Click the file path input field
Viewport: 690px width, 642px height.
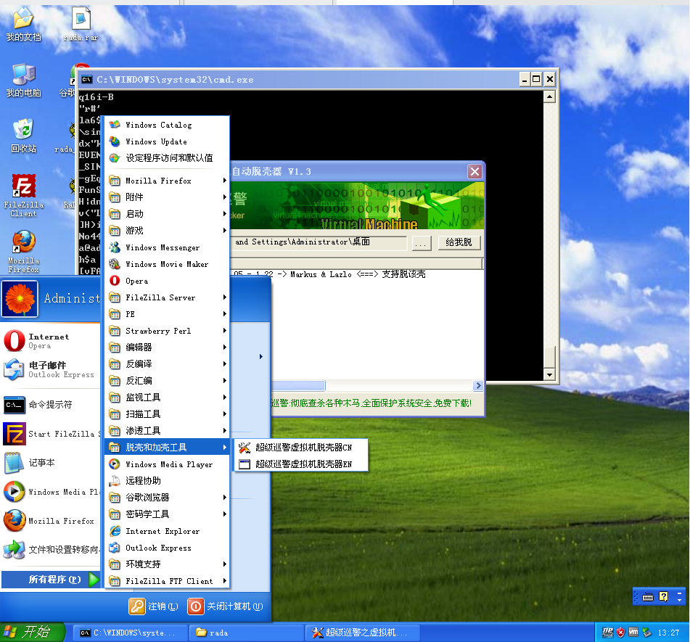pos(319,242)
